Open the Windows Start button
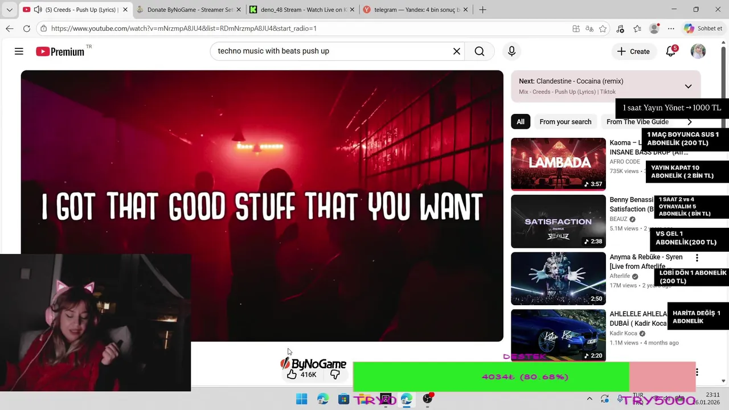Viewport: 729px width, 410px height. click(302, 399)
